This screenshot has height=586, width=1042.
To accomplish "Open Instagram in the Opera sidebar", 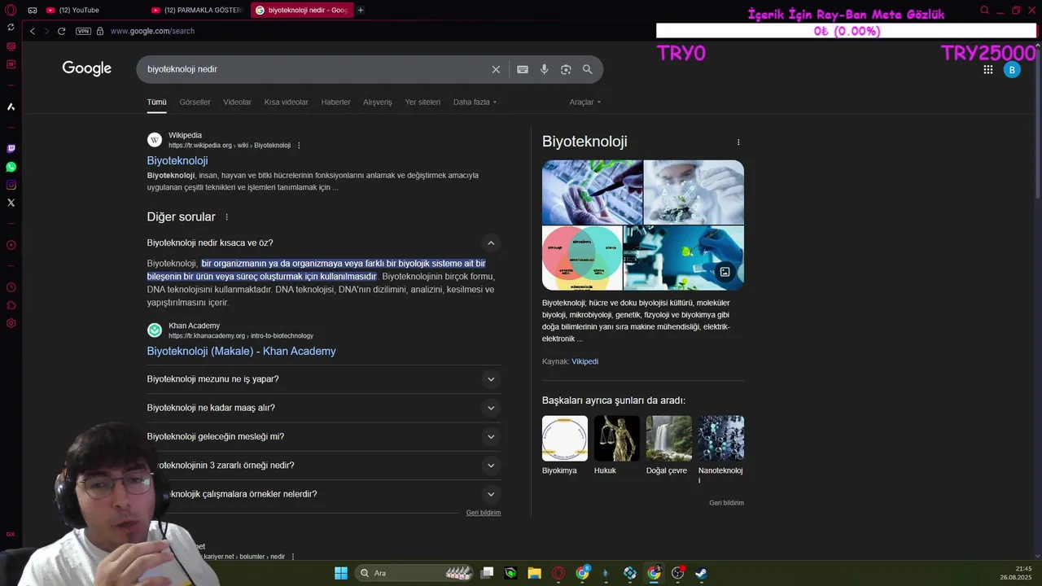I will [x=11, y=185].
